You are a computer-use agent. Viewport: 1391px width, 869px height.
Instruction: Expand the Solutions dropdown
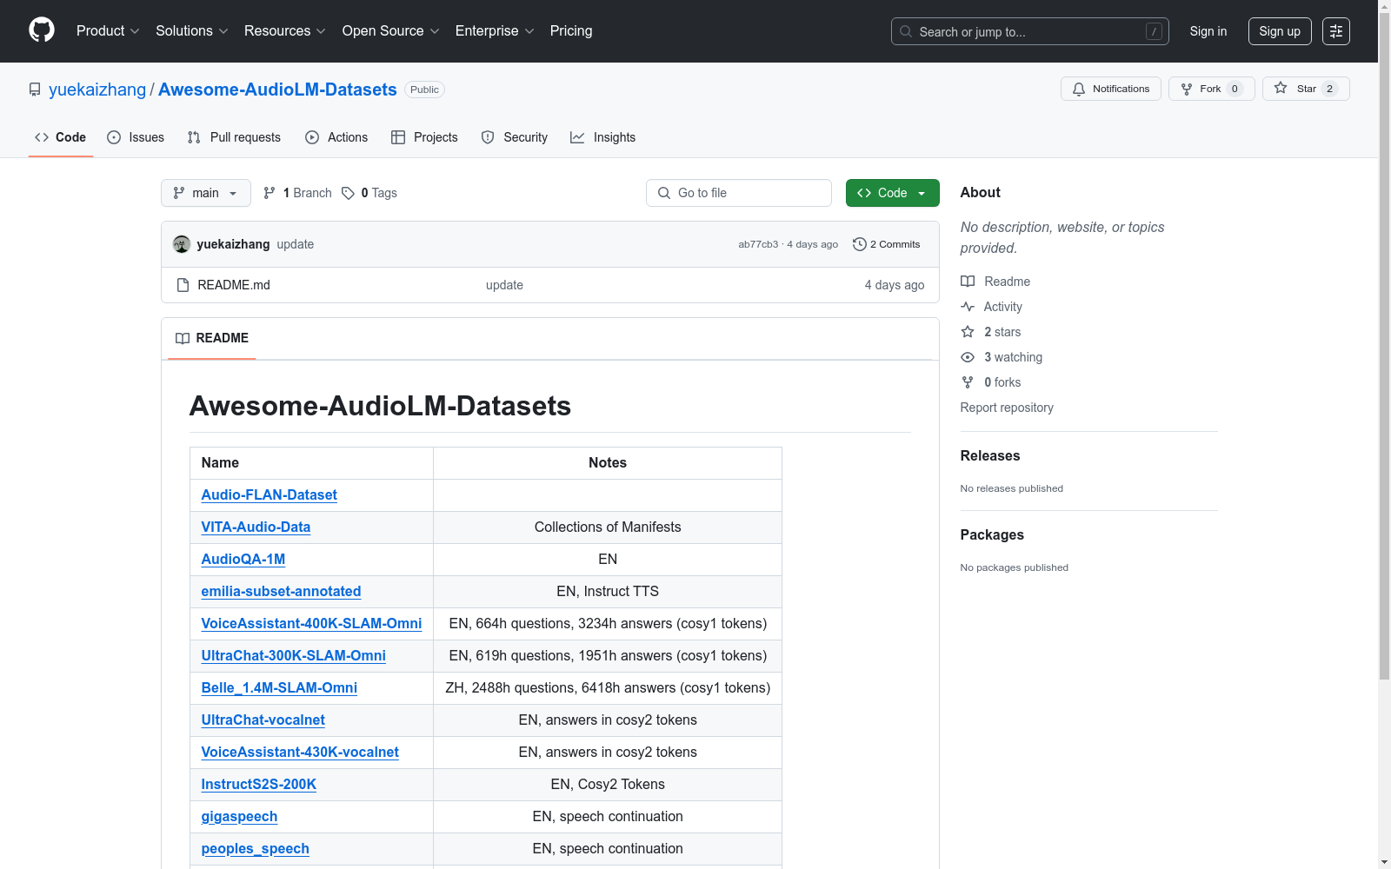[x=192, y=31]
